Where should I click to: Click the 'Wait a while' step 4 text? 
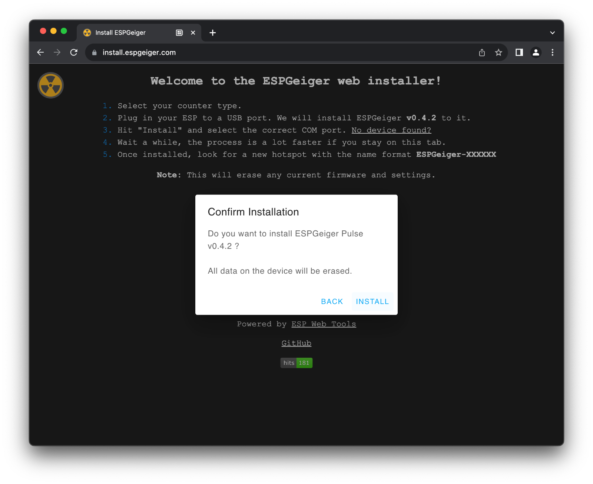281,142
